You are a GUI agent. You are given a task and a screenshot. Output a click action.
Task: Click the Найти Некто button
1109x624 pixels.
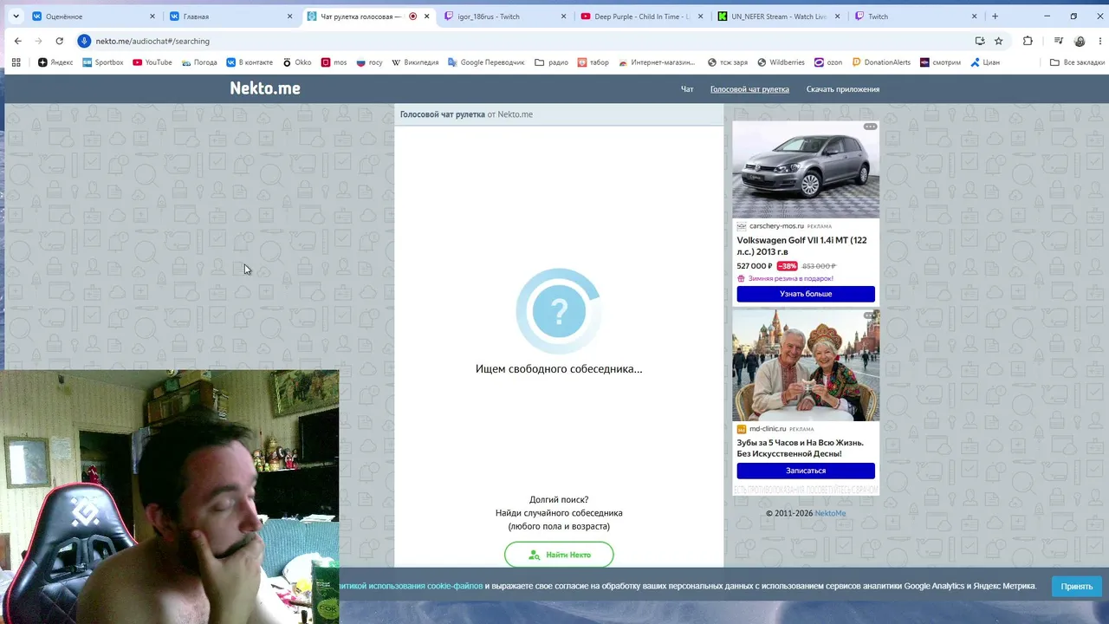point(559,555)
